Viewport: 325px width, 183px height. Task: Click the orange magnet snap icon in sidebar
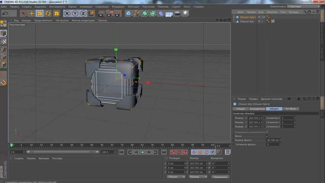(x=4, y=82)
